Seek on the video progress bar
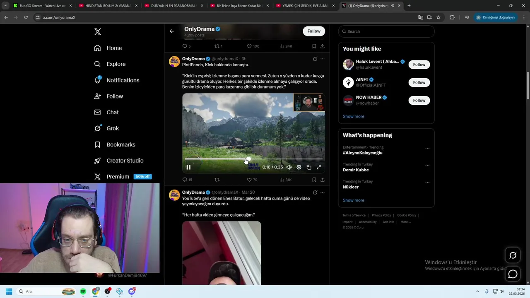Screen dimensions: 530x298 click(x=253, y=159)
